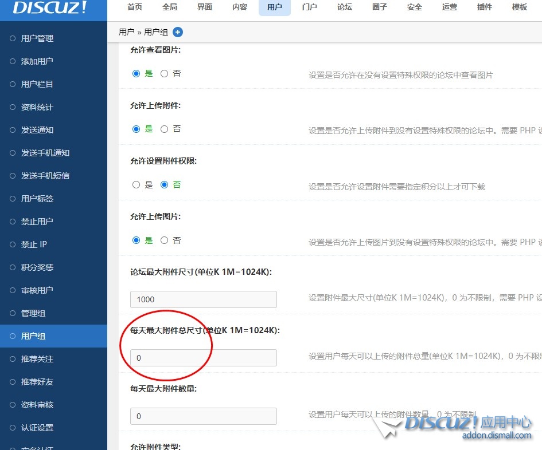Select 是 for 允许设置附件权限

[136, 184]
